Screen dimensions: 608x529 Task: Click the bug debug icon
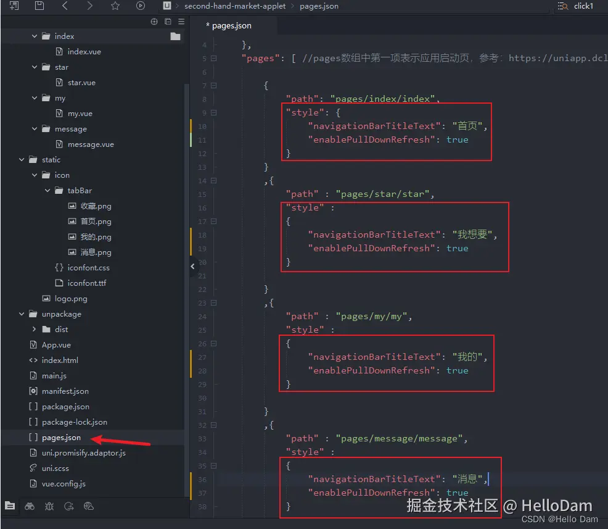(49, 506)
